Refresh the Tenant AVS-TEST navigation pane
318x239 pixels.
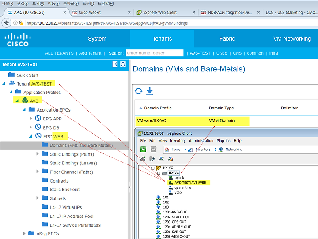[123, 64]
